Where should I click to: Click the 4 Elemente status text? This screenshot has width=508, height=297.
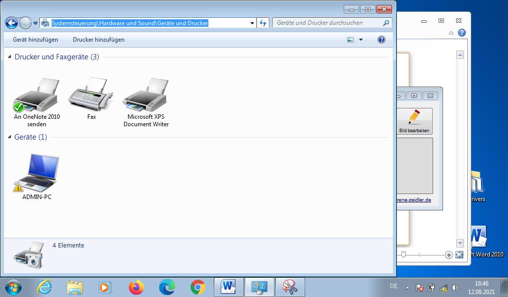click(x=68, y=246)
